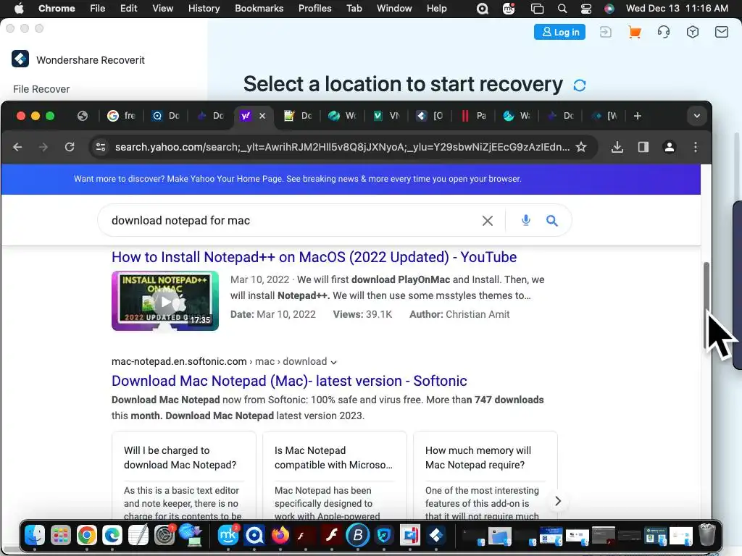This screenshot has width=742, height=556.
Task: Open Chrome profile avatar menu
Action: pyautogui.click(x=669, y=147)
